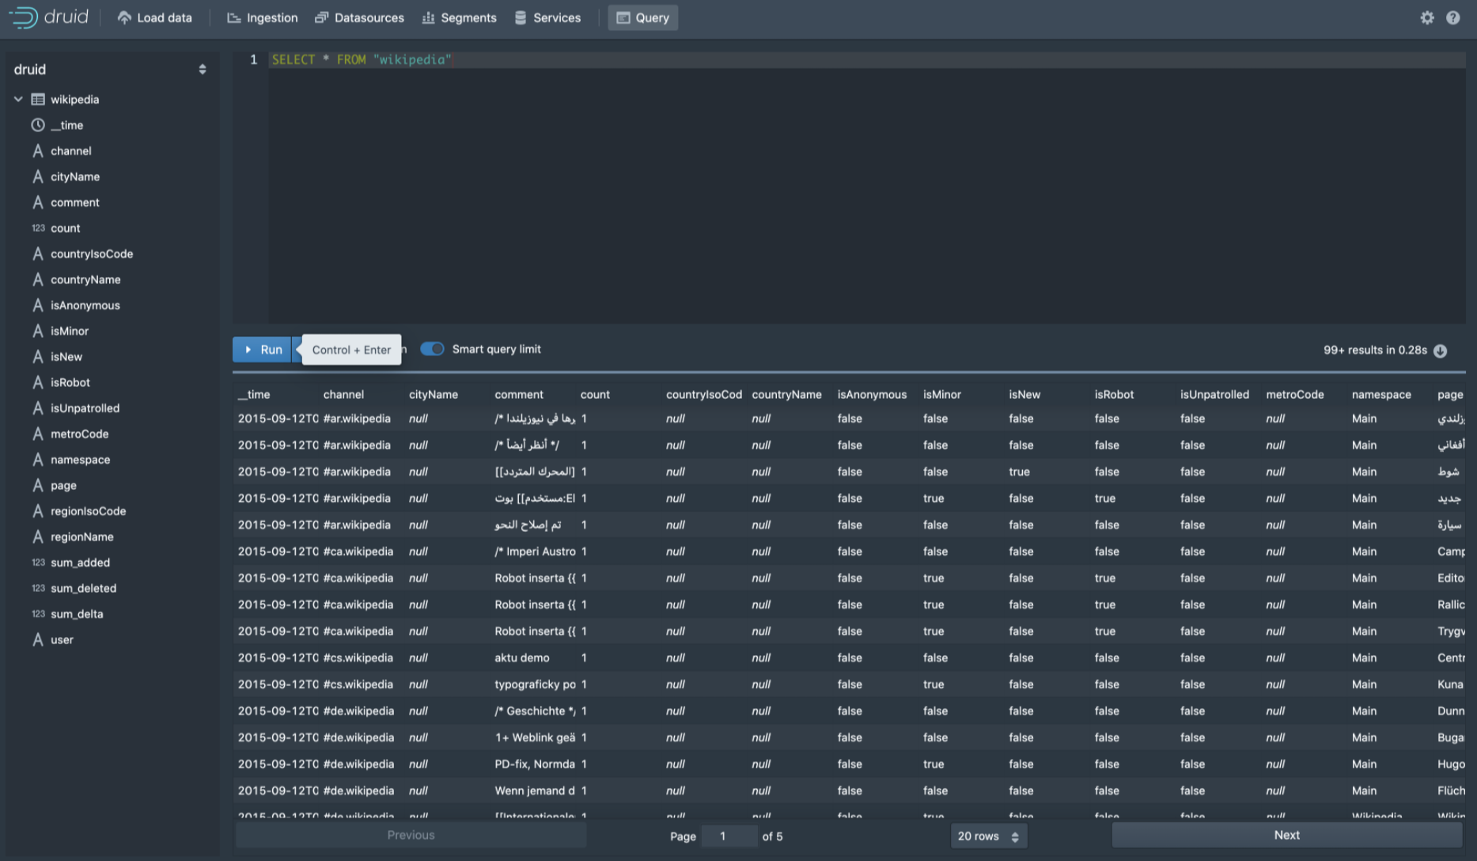
Task: Download query results via arrow icon
Action: coord(1441,351)
